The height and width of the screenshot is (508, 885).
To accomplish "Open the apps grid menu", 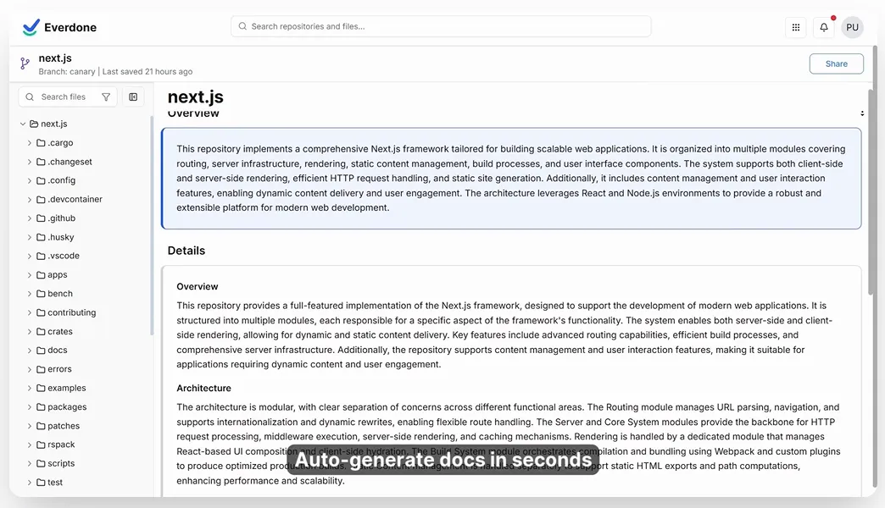I will coord(795,27).
